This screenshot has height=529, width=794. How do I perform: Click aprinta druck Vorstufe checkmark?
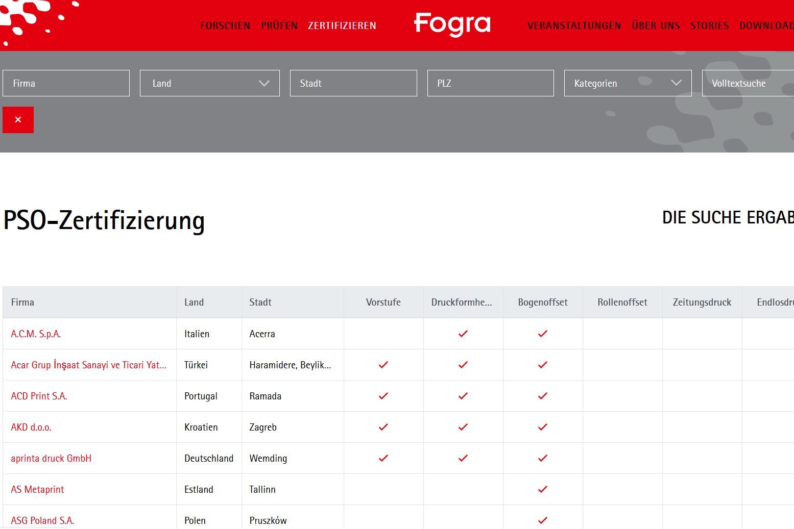[383, 458]
